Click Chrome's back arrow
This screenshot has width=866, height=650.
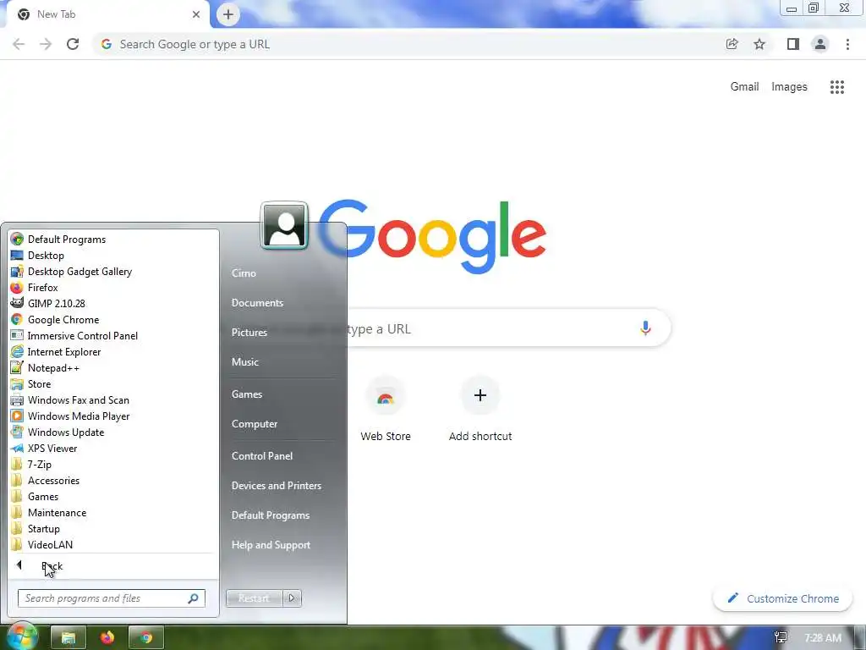pos(19,44)
